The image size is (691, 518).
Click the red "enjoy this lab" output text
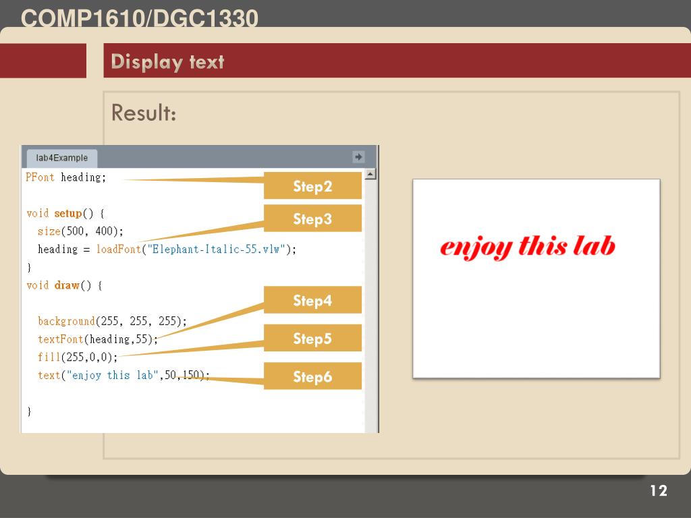click(528, 247)
